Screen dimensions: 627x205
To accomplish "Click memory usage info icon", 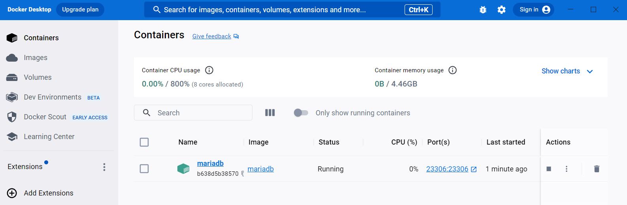I will tap(453, 70).
